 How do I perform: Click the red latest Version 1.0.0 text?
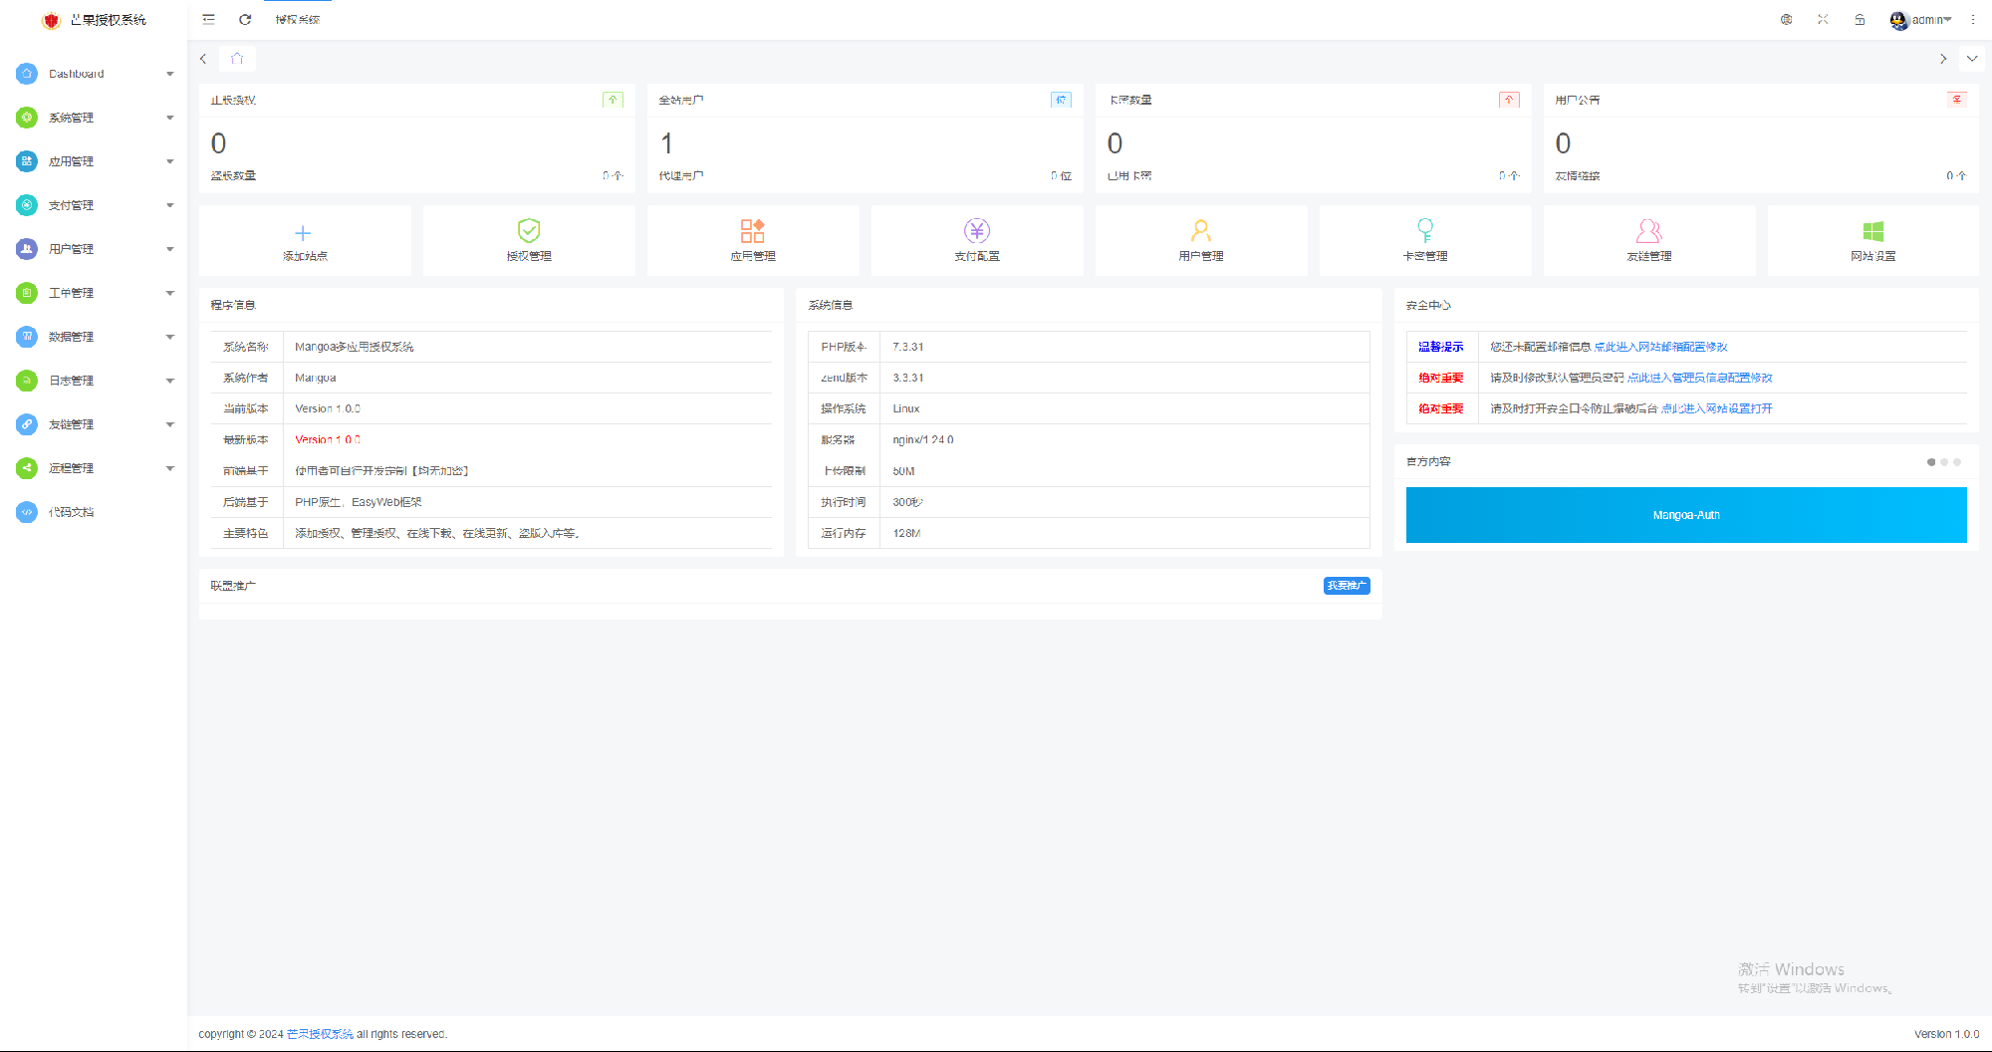pos(328,439)
